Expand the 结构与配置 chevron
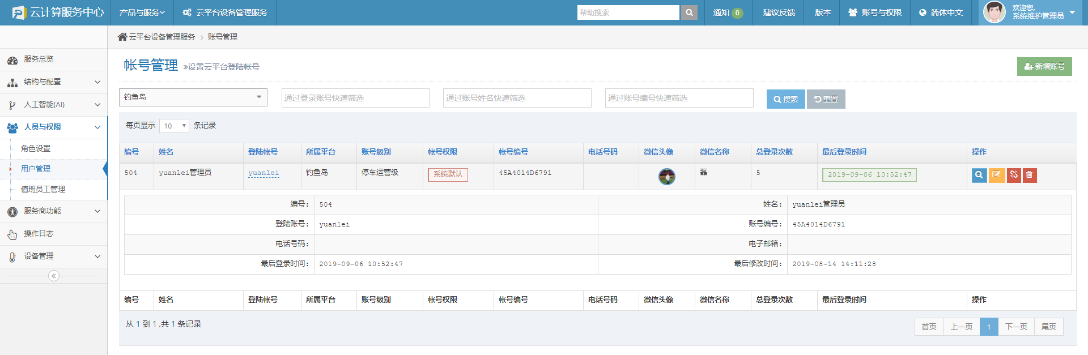1088x355 pixels. pos(97,82)
